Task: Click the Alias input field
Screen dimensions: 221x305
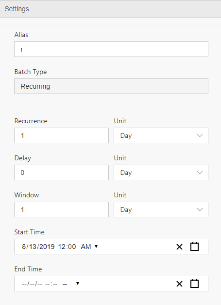Action: pos(111,49)
